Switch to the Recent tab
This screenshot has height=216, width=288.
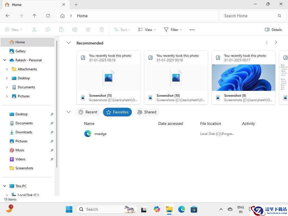[88, 112]
